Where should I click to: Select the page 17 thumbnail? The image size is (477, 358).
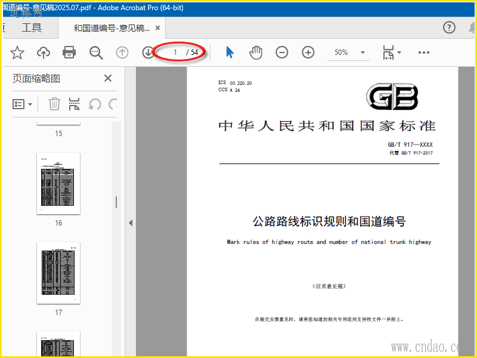pyautogui.click(x=58, y=273)
